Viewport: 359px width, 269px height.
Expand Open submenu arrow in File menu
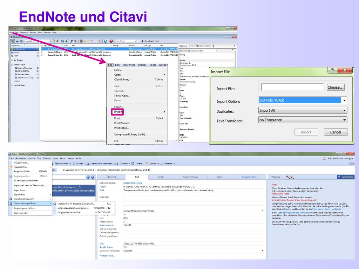[164, 75]
